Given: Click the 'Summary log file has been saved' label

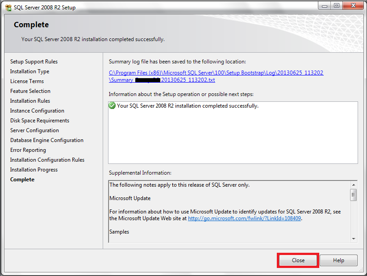Looking at the screenshot, I should (x=177, y=62).
